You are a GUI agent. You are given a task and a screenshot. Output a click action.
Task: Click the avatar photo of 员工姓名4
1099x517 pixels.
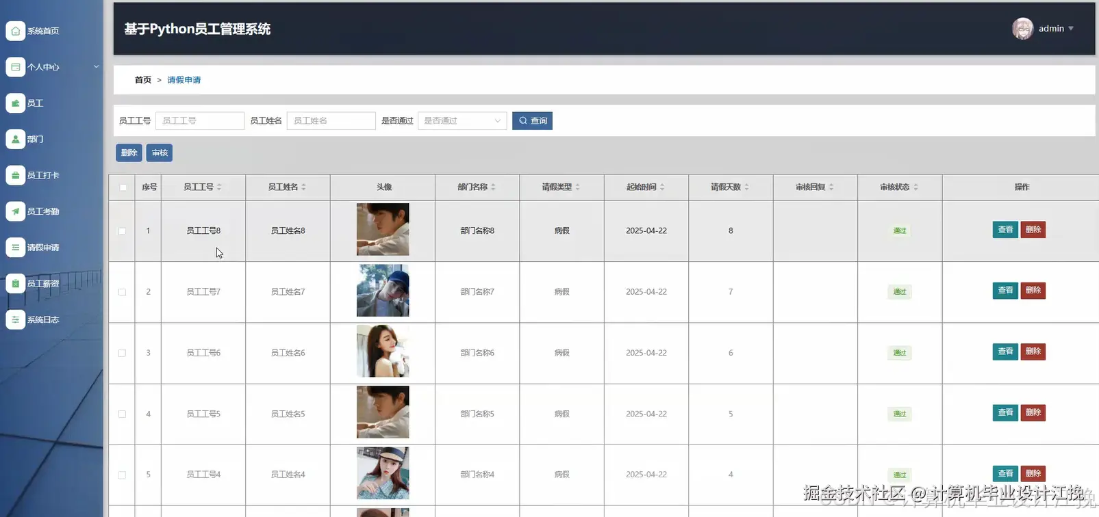(383, 473)
